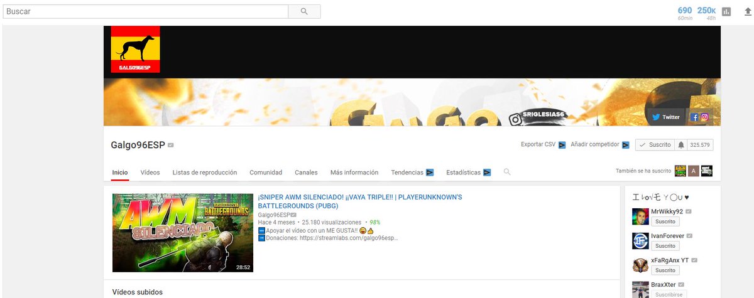
Task: Subscribe with Suscribirse button under BraxXter
Action: [x=669, y=294]
